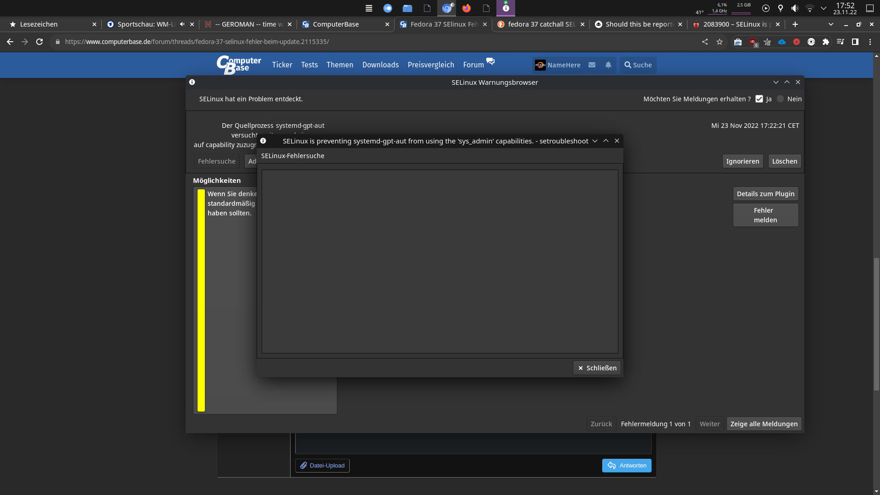The image size is (880, 495).
Task: Bookmark this page with the star icon
Action: click(x=720, y=42)
